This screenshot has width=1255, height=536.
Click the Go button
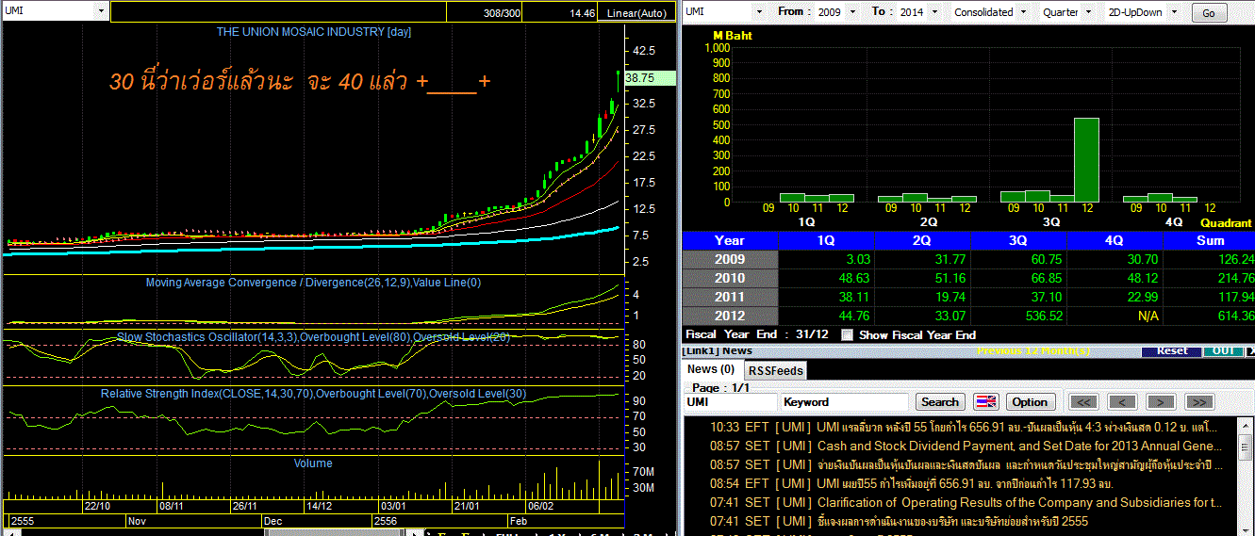coord(1209,13)
